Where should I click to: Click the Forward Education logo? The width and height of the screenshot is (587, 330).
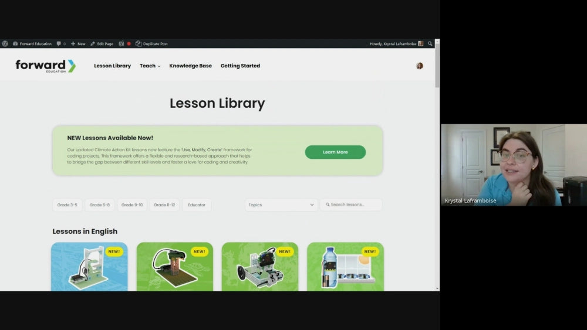[45, 66]
